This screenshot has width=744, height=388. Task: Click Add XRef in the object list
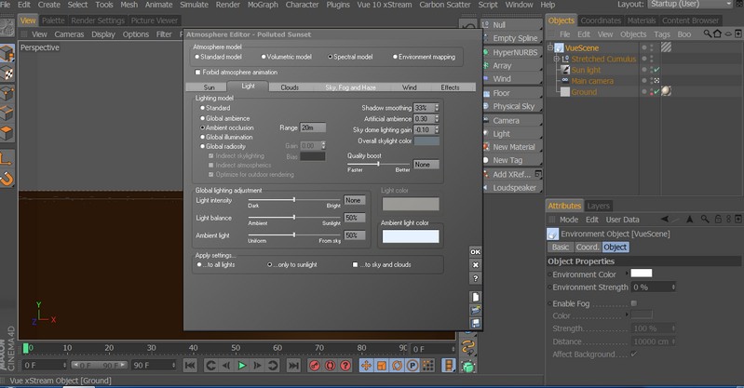[x=512, y=174]
